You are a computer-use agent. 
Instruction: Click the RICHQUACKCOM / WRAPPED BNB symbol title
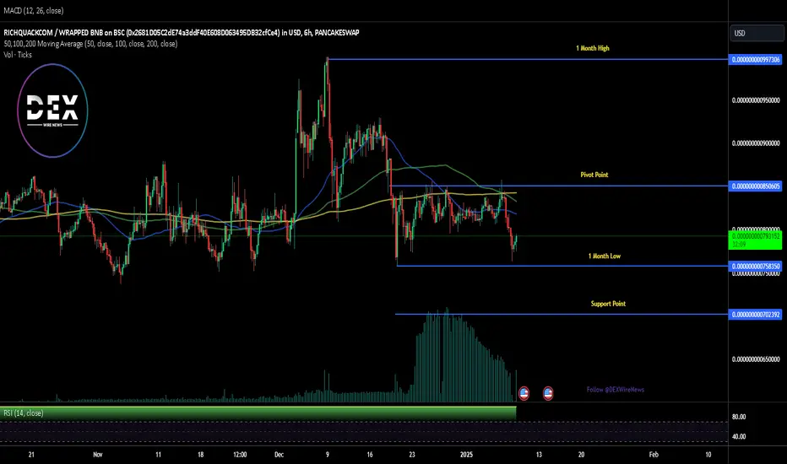point(182,33)
